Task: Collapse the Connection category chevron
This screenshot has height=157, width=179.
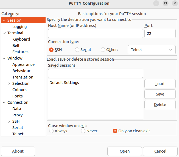Action: pyautogui.click(x=4, y=102)
